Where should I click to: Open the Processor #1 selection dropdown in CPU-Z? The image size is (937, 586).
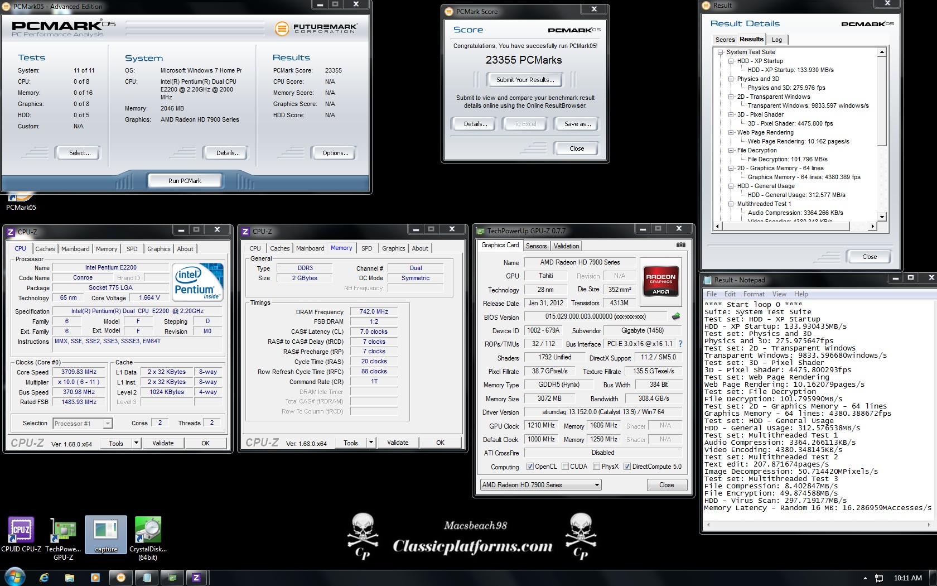(x=83, y=424)
